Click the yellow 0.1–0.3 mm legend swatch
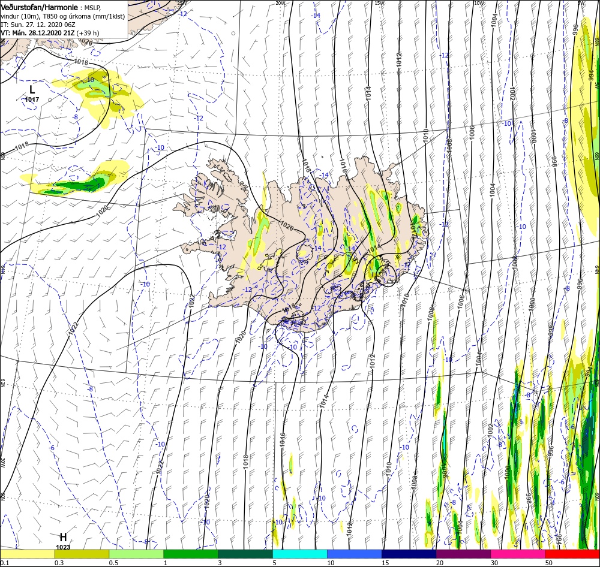Image resolution: width=600 pixels, height=567 pixels. click(27, 554)
